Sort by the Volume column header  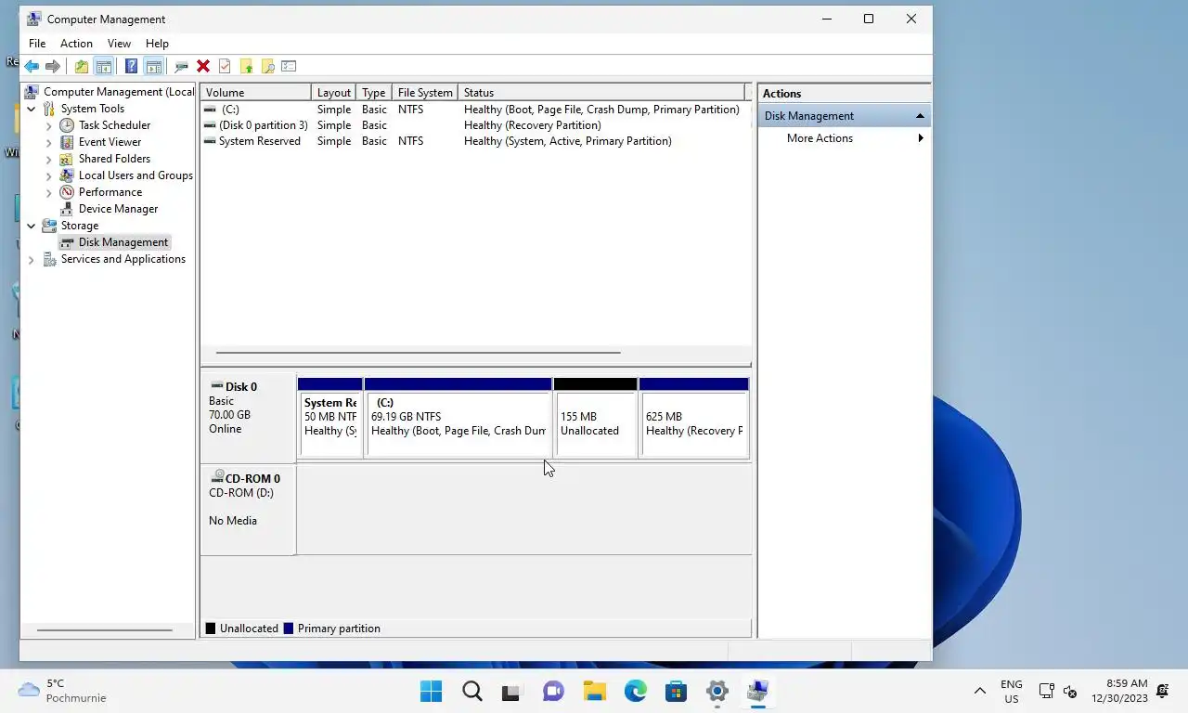click(x=256, y=92)
